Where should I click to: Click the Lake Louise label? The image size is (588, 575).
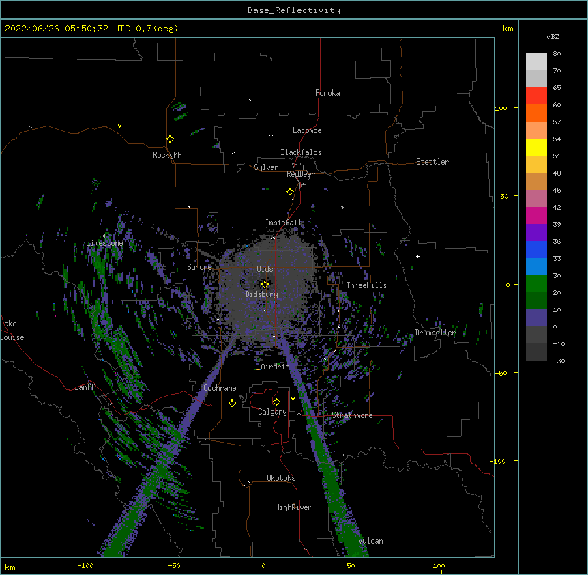click(x=11, y=331)
